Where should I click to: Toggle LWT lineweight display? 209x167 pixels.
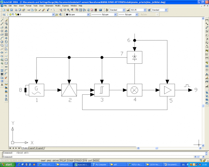tap(90, 161)
